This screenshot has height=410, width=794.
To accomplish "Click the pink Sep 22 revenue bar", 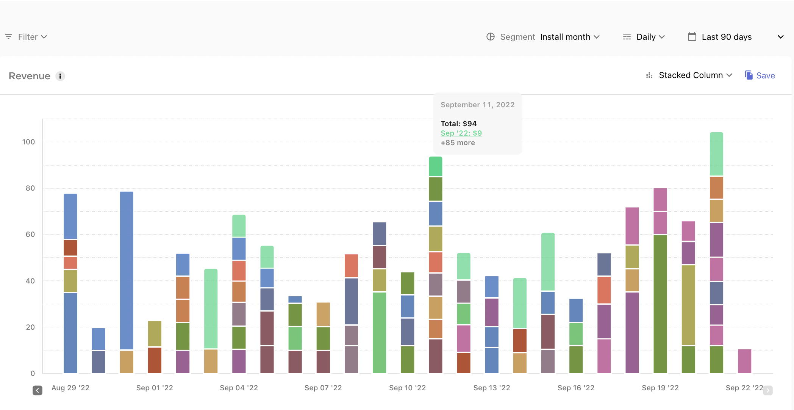I will click(744, 361).
